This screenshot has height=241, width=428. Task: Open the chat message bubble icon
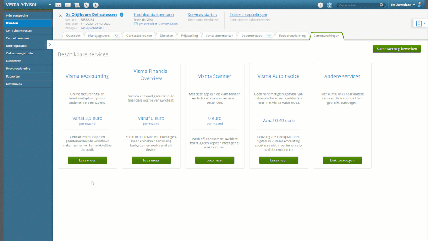point(68,5)
